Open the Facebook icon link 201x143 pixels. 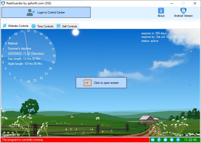159,140
